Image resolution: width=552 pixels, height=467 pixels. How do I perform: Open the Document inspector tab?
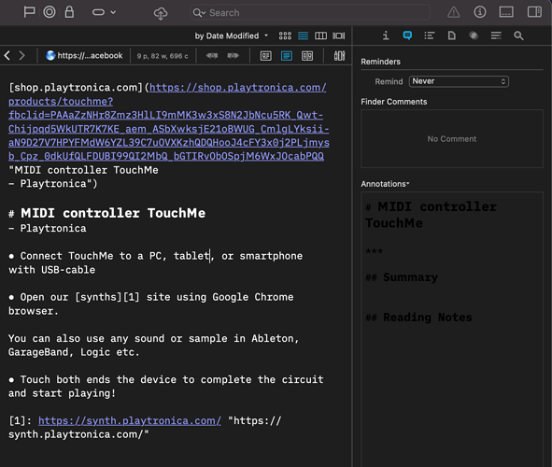(452, 35)
